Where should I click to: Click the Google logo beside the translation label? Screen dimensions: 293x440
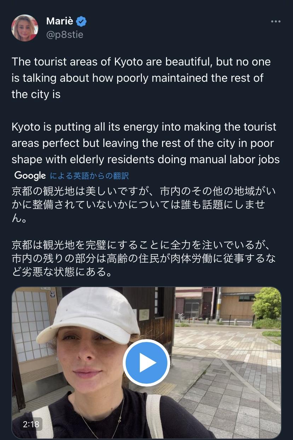pos(30,176)
